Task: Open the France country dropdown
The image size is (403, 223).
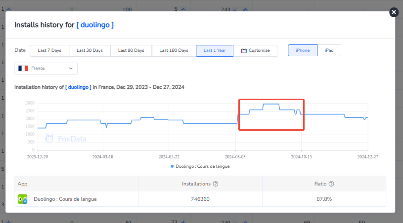Action: (x=46, y=69)
